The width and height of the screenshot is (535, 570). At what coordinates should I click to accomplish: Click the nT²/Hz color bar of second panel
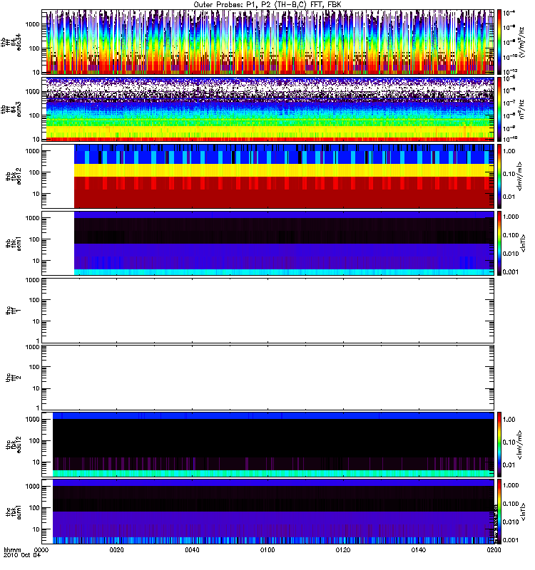click(499, 109)
